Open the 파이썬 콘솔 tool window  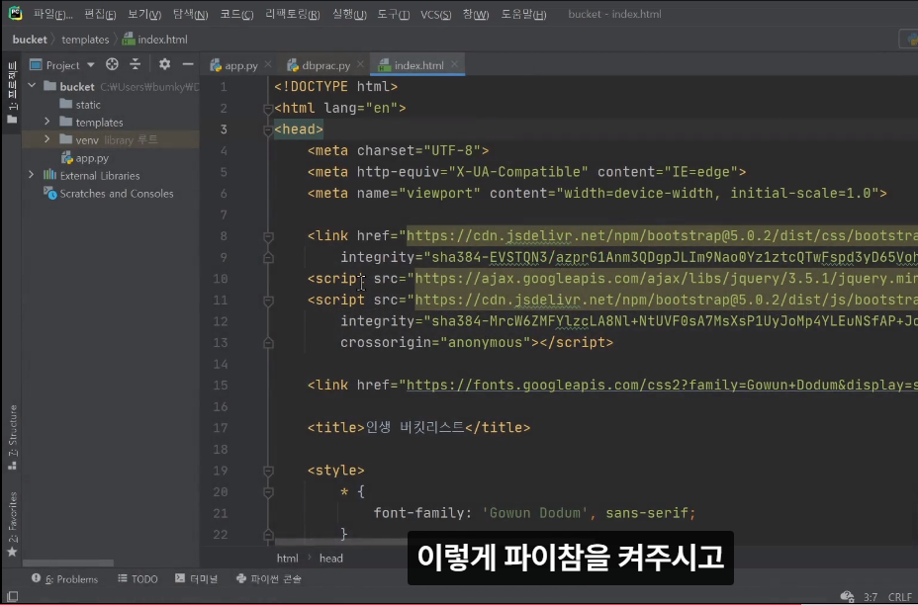point(269,578)
